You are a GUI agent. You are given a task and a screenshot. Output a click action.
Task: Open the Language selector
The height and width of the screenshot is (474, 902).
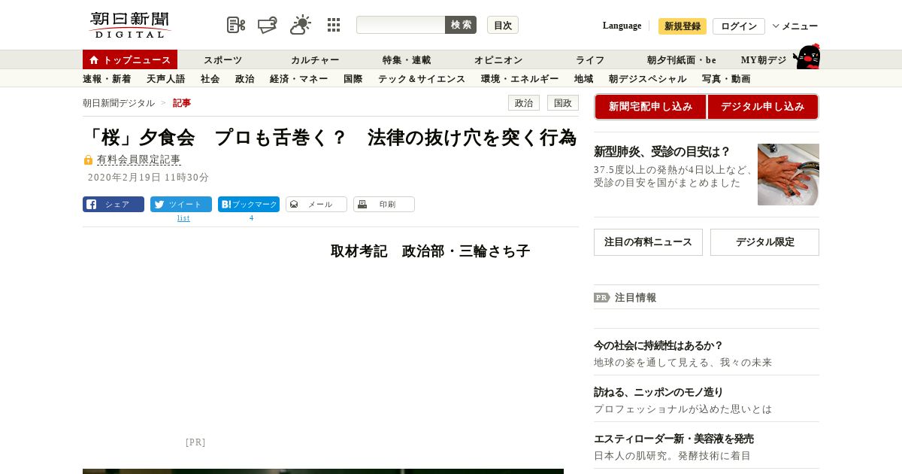click(x=622, y=26)
